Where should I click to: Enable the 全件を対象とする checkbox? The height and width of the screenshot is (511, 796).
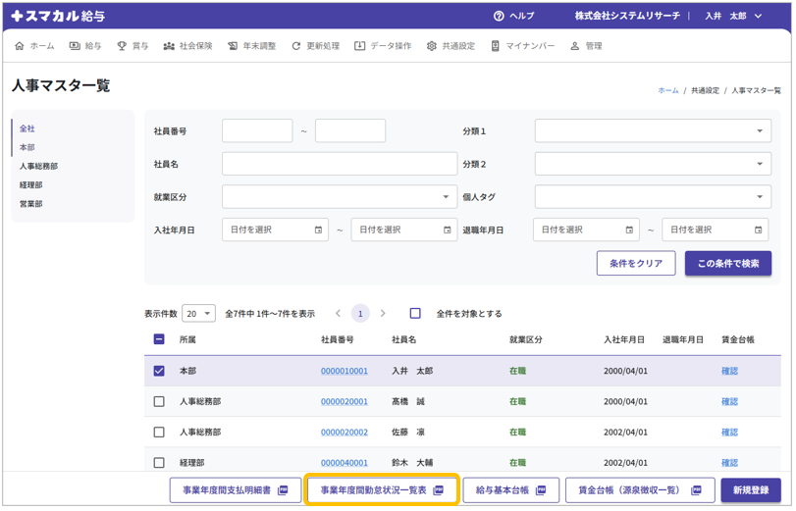pyautogui.click(x=415, y=314)
